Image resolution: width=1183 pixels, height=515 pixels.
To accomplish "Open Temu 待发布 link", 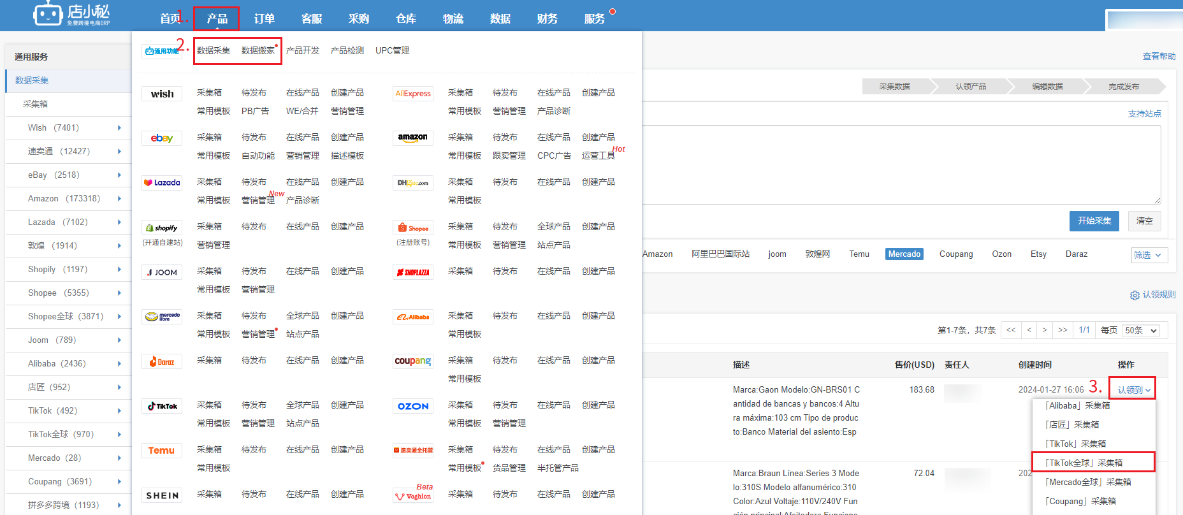I will pos(254,449).
